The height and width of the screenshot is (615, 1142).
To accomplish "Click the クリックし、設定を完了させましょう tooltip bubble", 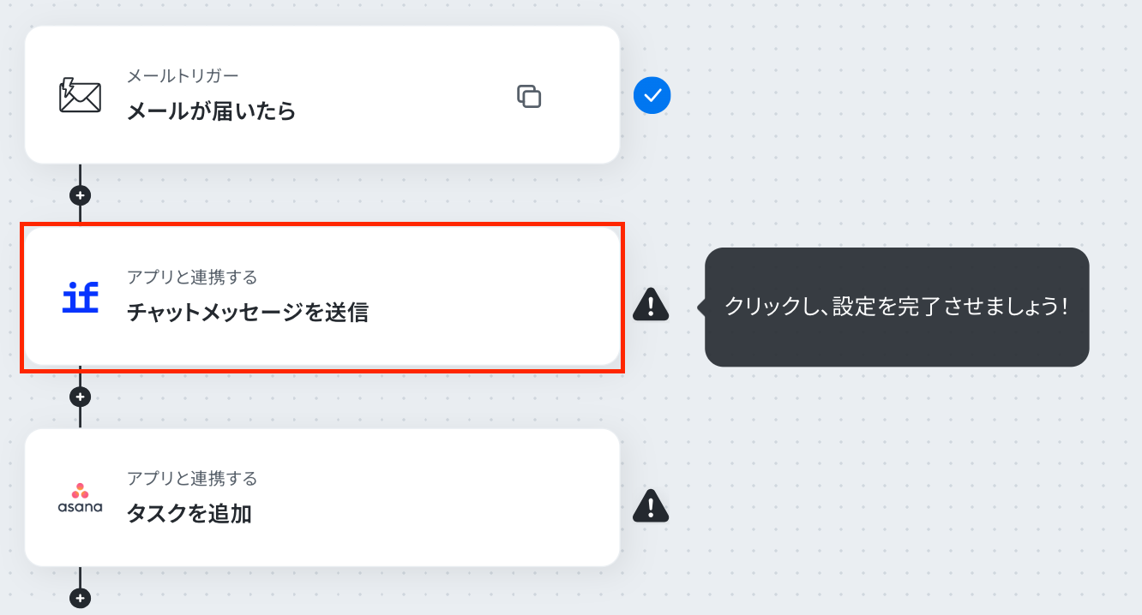I will (896, 307).
